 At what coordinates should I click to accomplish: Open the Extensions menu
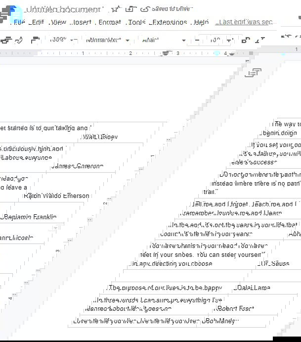169,22
